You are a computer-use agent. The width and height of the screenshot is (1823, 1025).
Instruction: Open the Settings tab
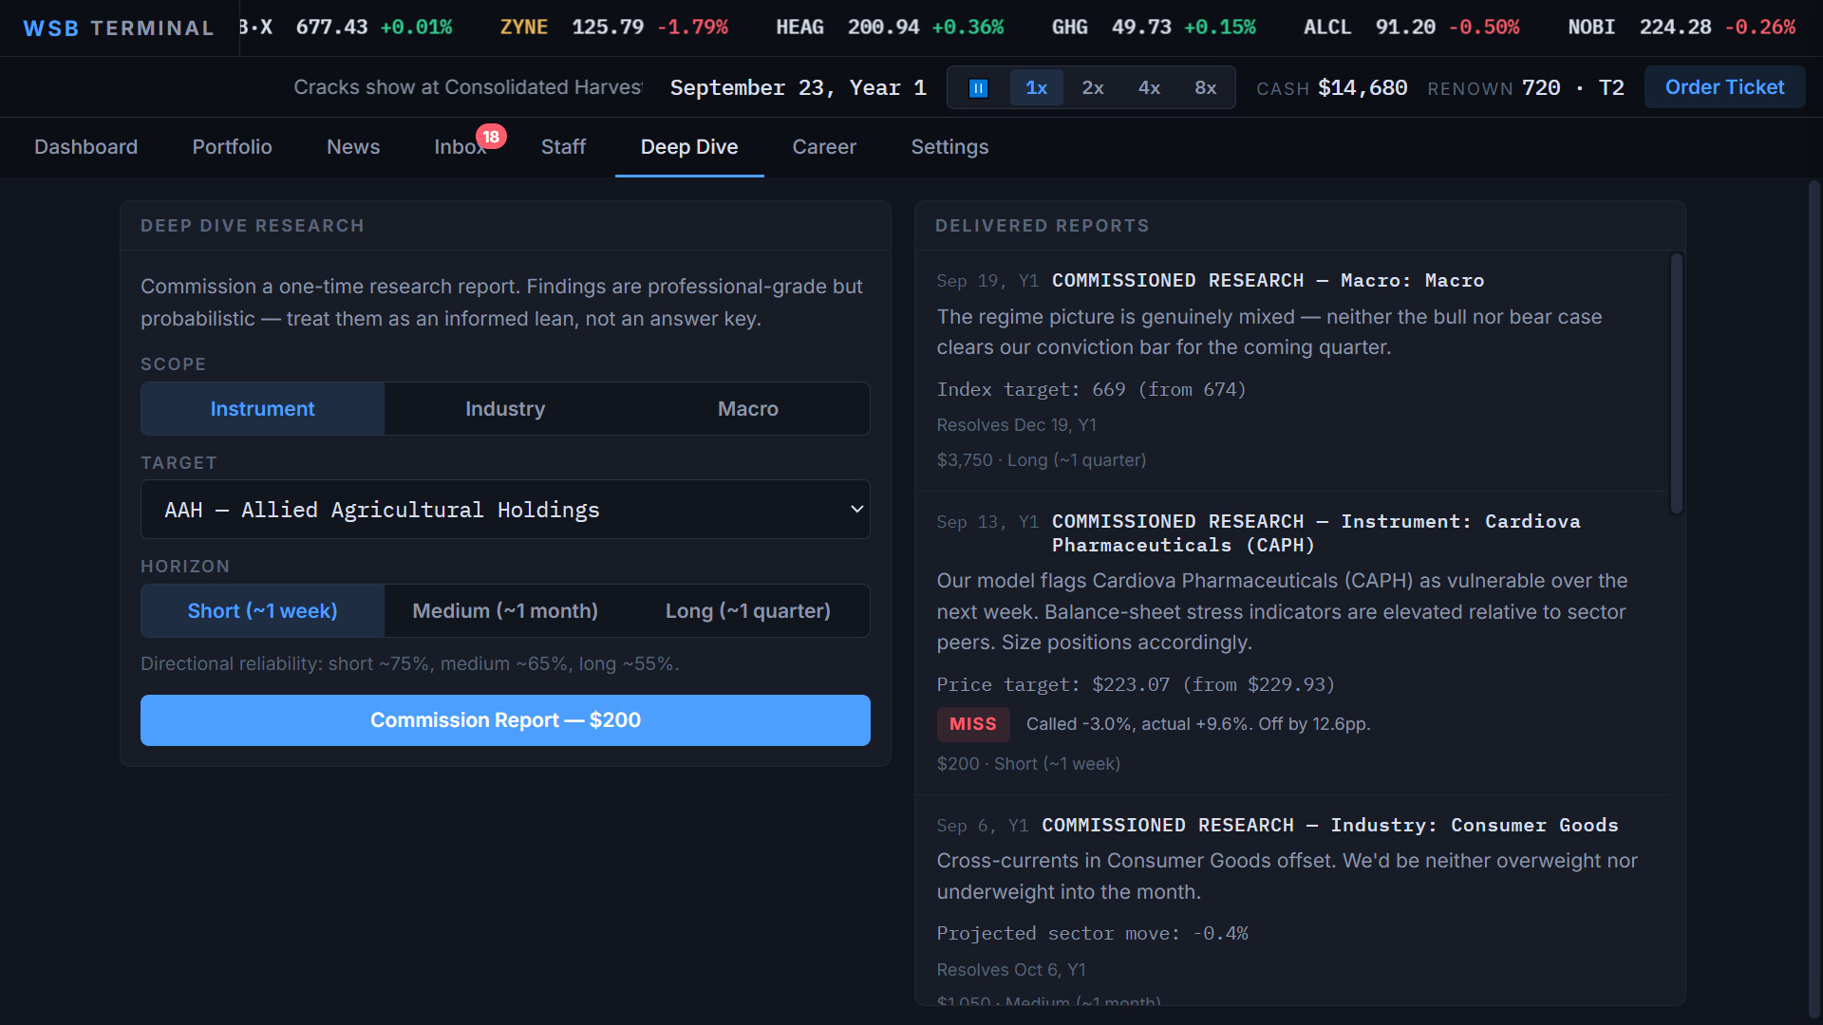pyautogui.click(x=949, y=147)
